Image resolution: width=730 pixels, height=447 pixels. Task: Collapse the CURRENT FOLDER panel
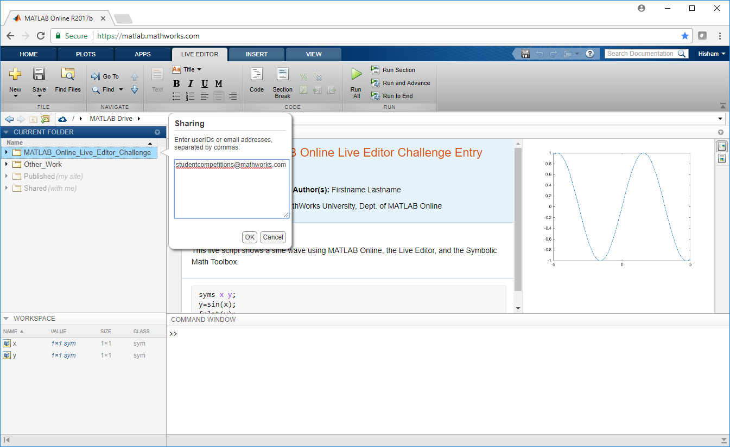[x=6, y=132]
